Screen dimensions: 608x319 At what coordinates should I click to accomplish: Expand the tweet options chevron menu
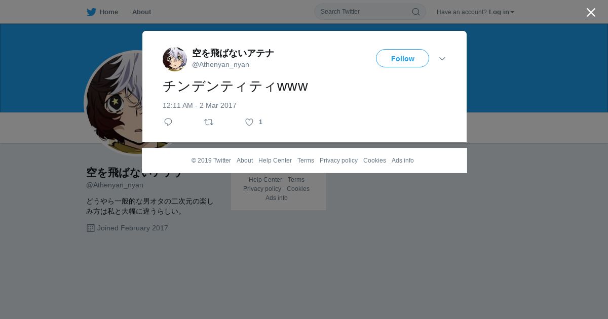(442, 59)
